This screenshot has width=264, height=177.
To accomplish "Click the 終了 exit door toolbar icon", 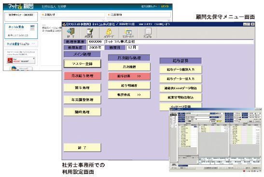I will point(71,33).
